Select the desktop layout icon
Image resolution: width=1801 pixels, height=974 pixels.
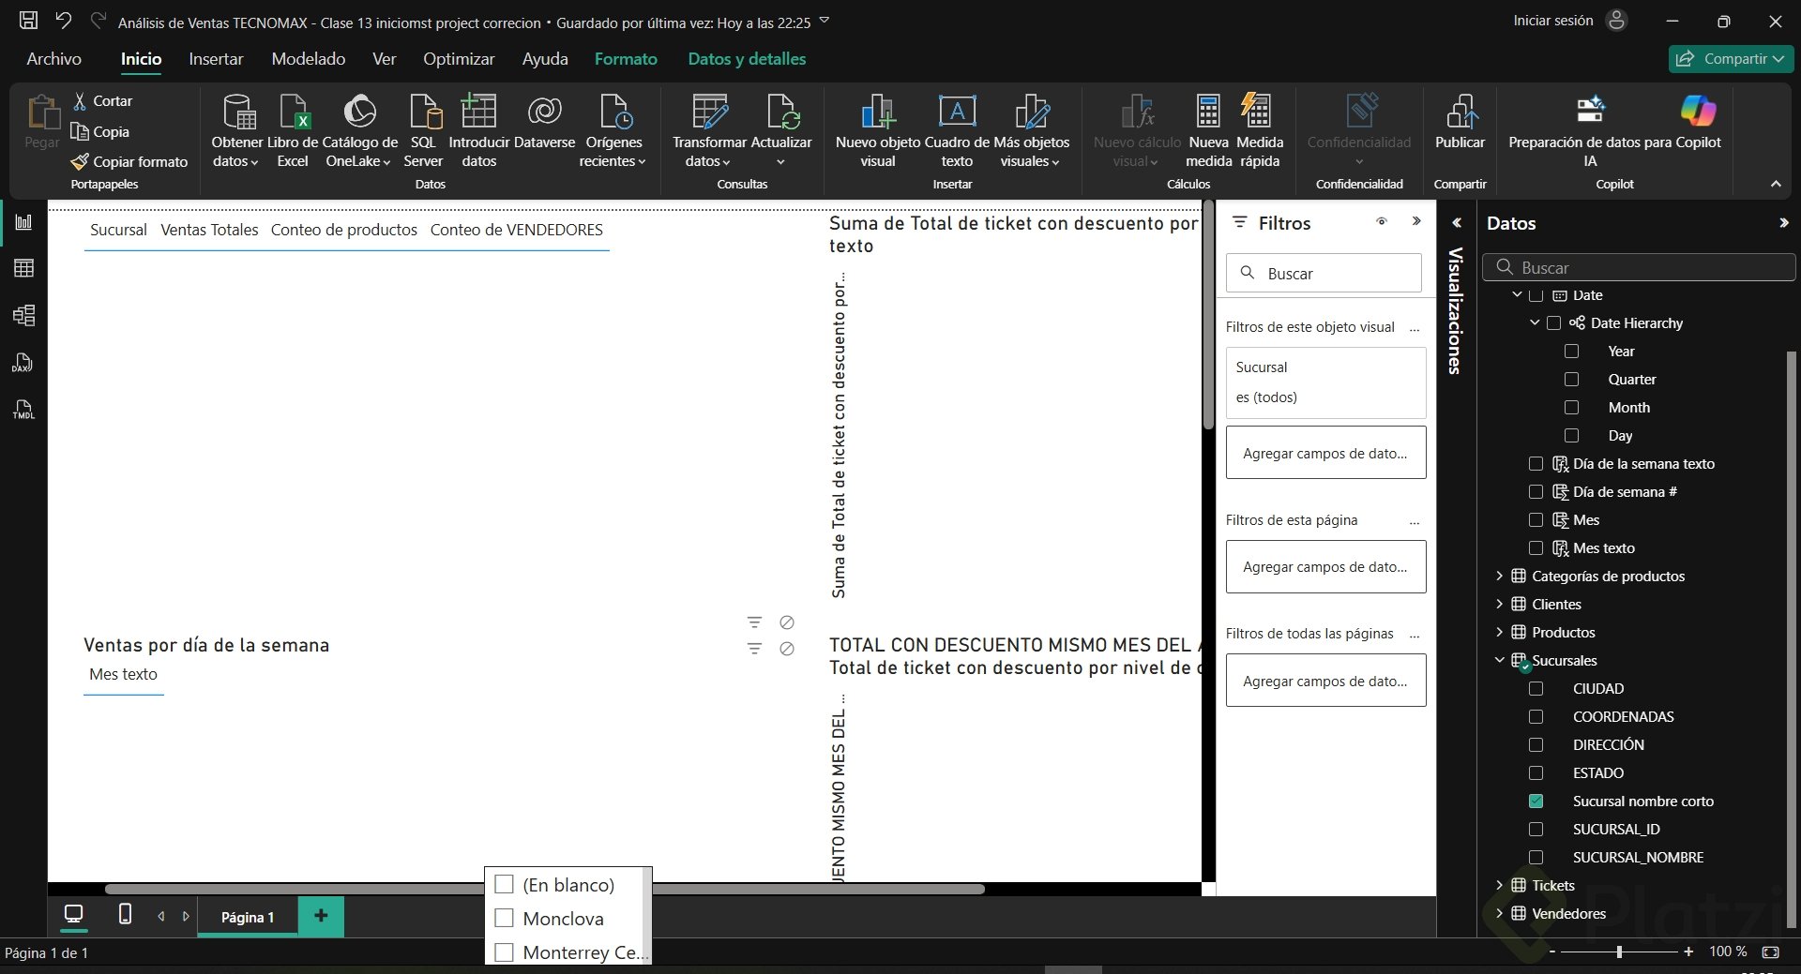[73, 915]
